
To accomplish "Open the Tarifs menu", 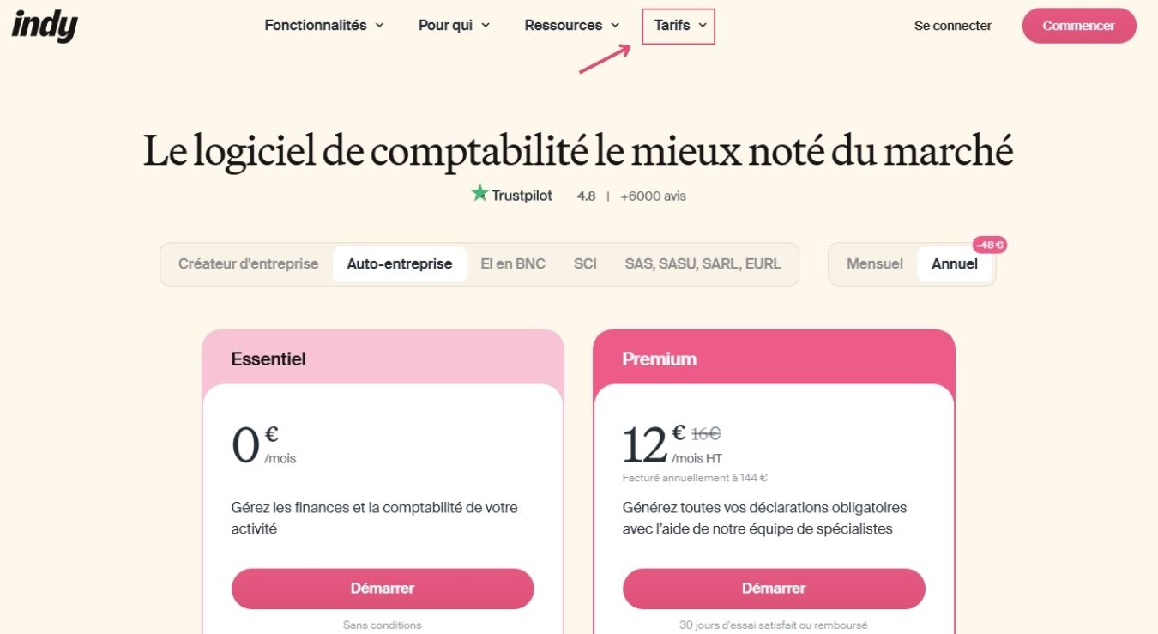I will click(679, 26).
